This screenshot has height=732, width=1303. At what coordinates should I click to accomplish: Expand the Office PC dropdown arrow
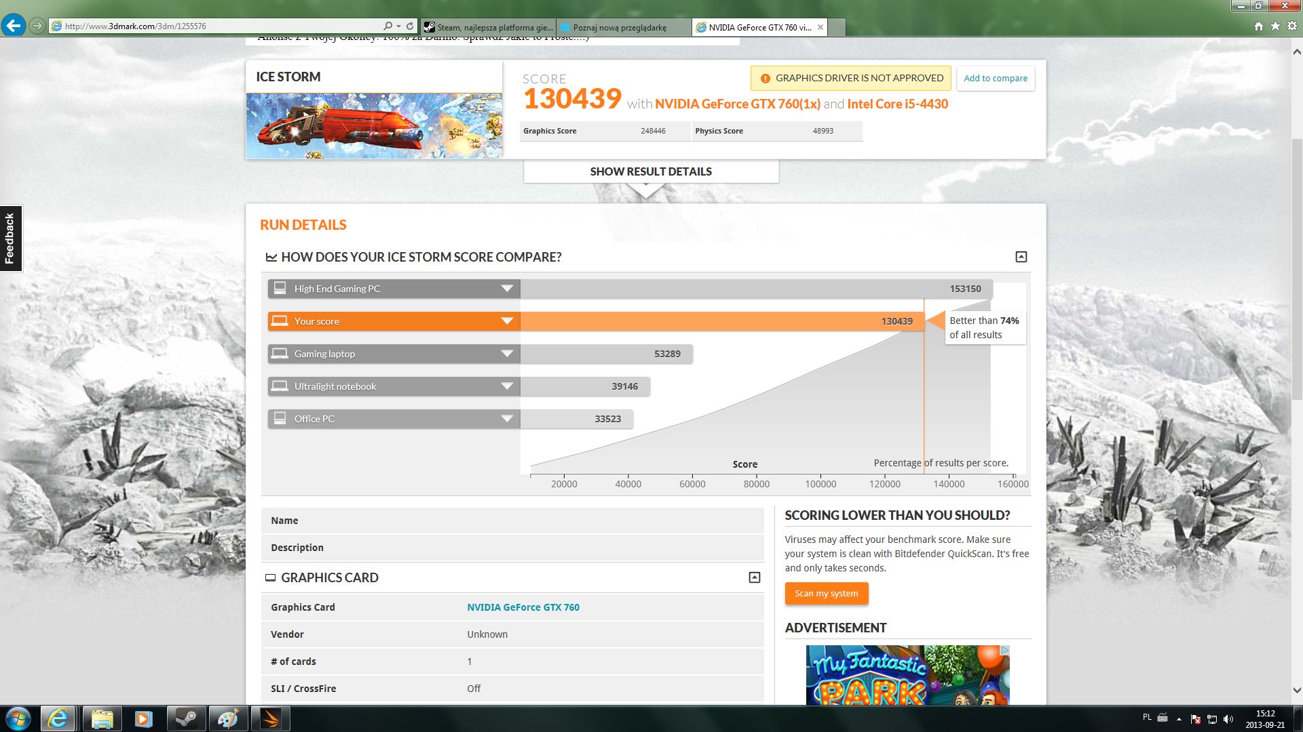(506, 419)
